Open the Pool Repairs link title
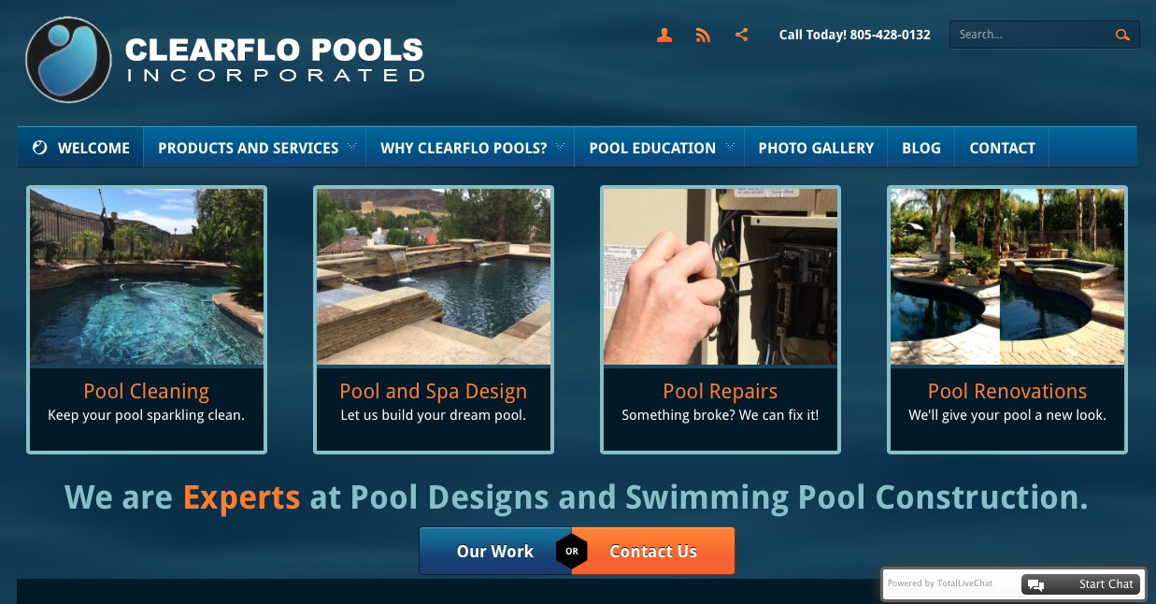Image resolution: width=1156 pixels, height=604 pixels. click(x=721, y=391)
